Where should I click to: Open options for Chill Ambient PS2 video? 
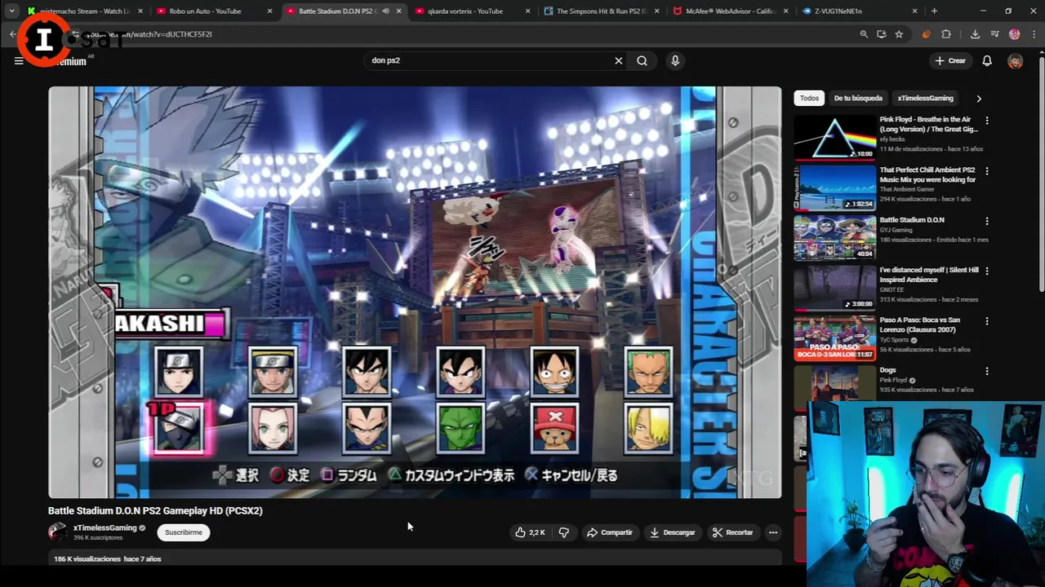(x=986, y=171)
